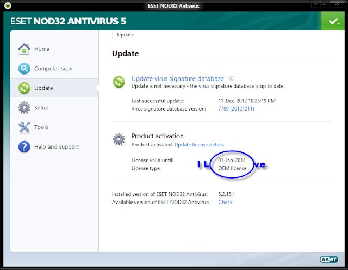The width and height of the screenshot is (348, 270).
Task: Close the ESET NOD32 Antivirus window
Action: 337,4
